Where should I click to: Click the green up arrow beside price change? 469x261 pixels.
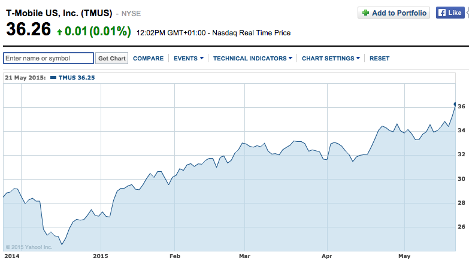(x=59, y=32)
